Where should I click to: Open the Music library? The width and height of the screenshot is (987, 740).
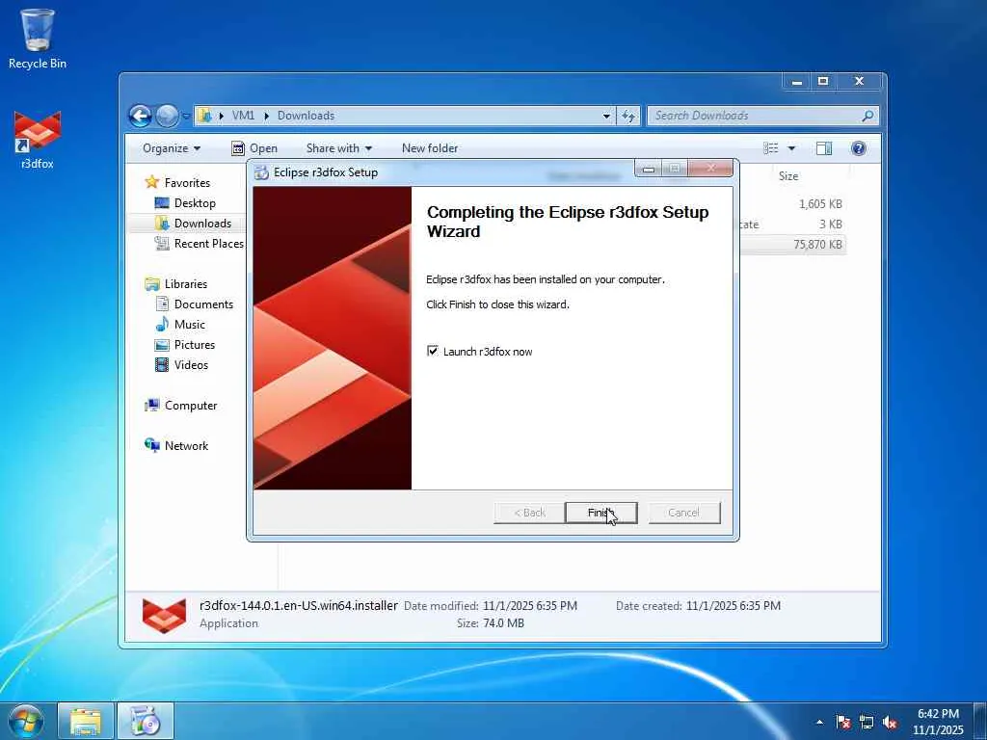(190, 324)
